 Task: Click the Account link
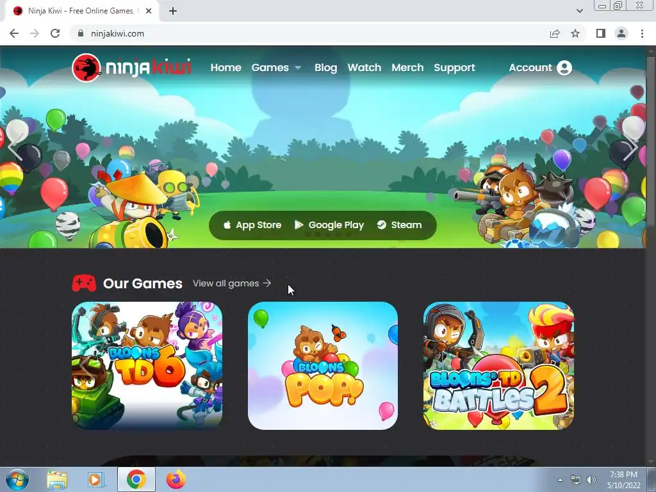530,68
